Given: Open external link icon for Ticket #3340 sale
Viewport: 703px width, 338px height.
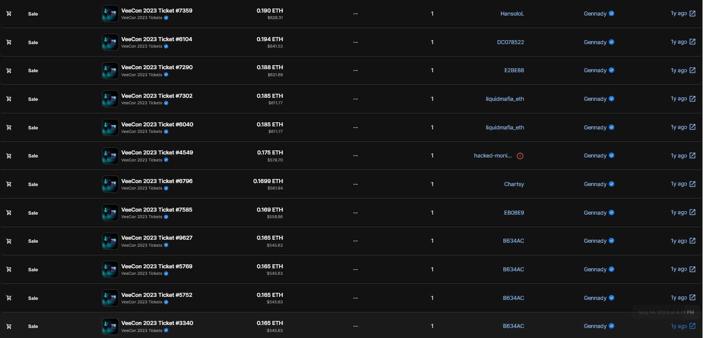Looking at the screenshot, I should [692, 326].
